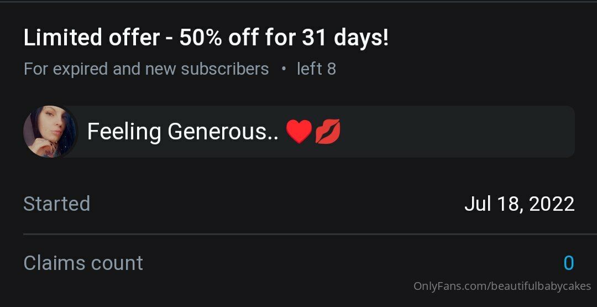The image size is (597, 307).
Task: Click "For expired and new subscribers" text
Action: click(x=146, y=69)
